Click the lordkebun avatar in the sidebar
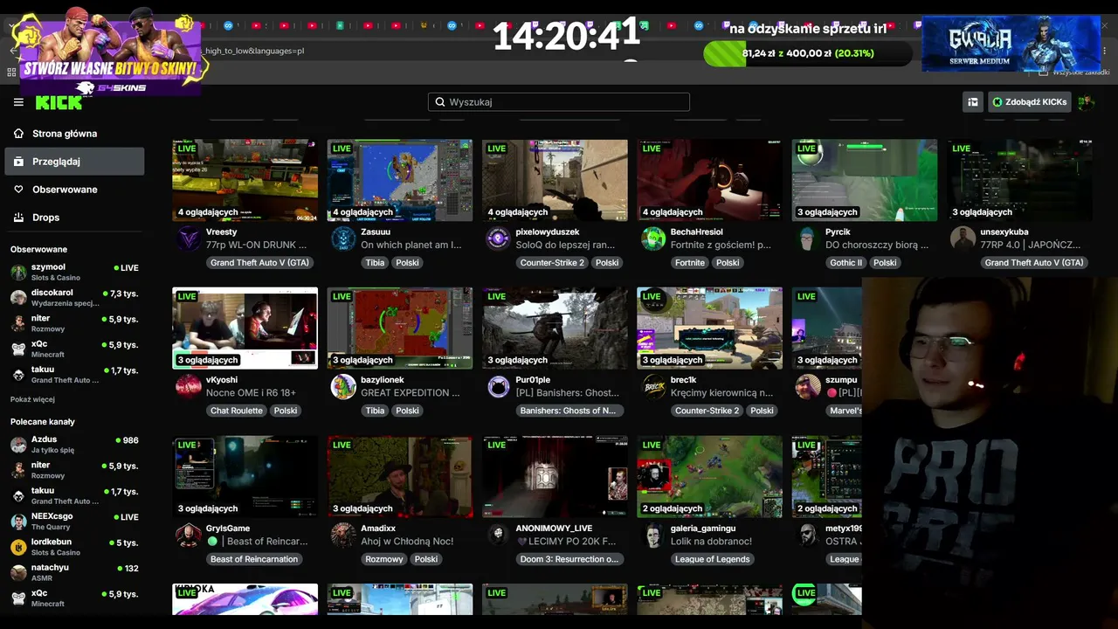The image size is (1118, 629). click(x=18, y=547)
